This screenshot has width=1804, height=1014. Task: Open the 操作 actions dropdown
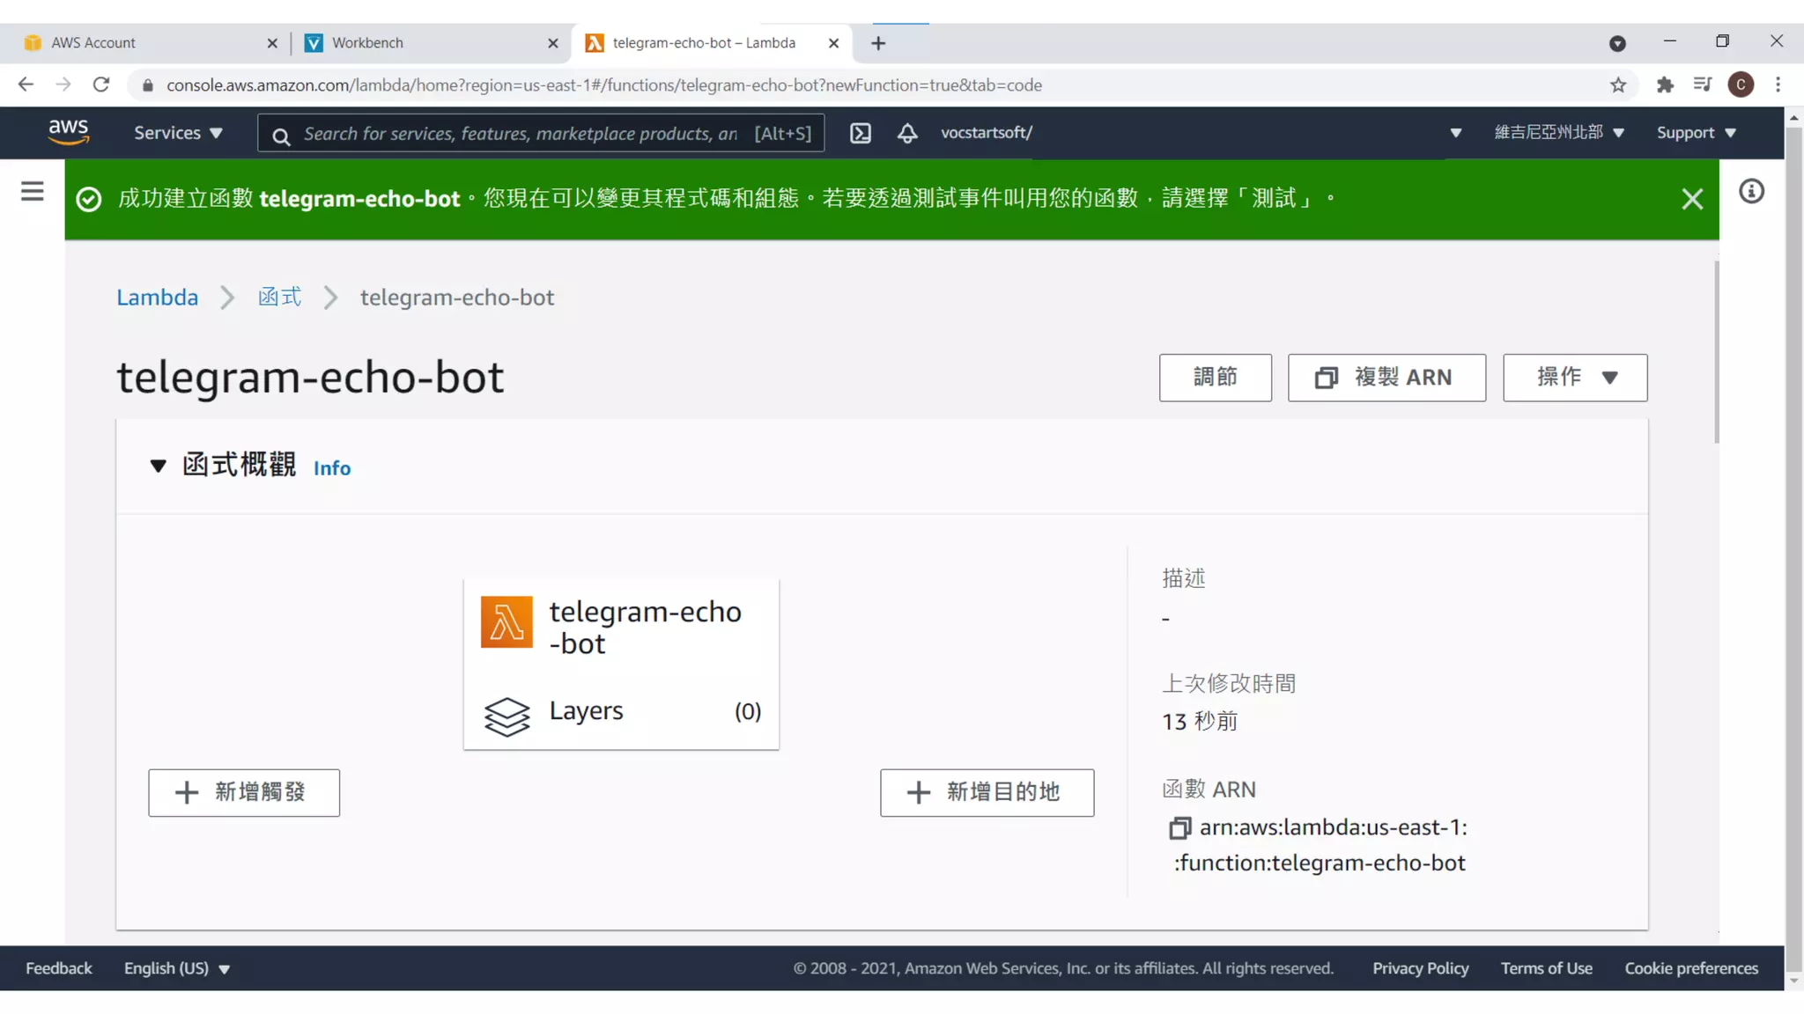[1574, 378]
